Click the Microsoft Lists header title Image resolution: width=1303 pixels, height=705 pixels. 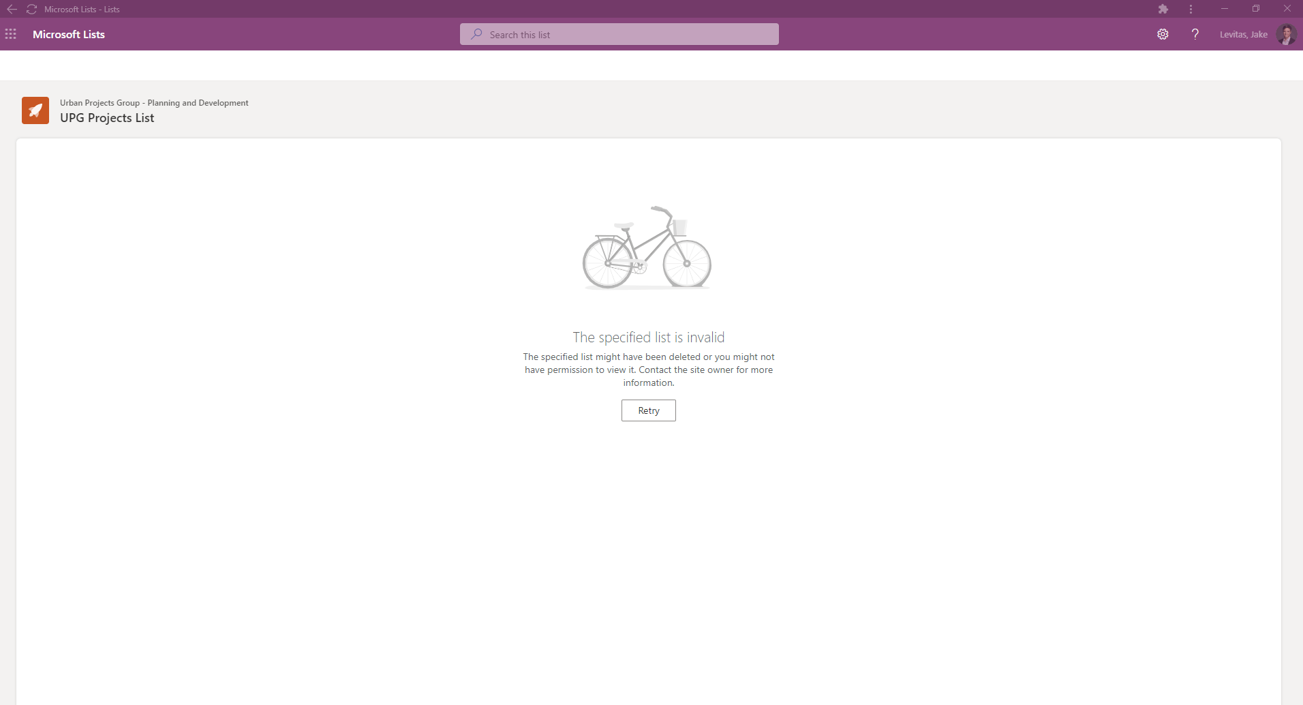pos(69,34)
